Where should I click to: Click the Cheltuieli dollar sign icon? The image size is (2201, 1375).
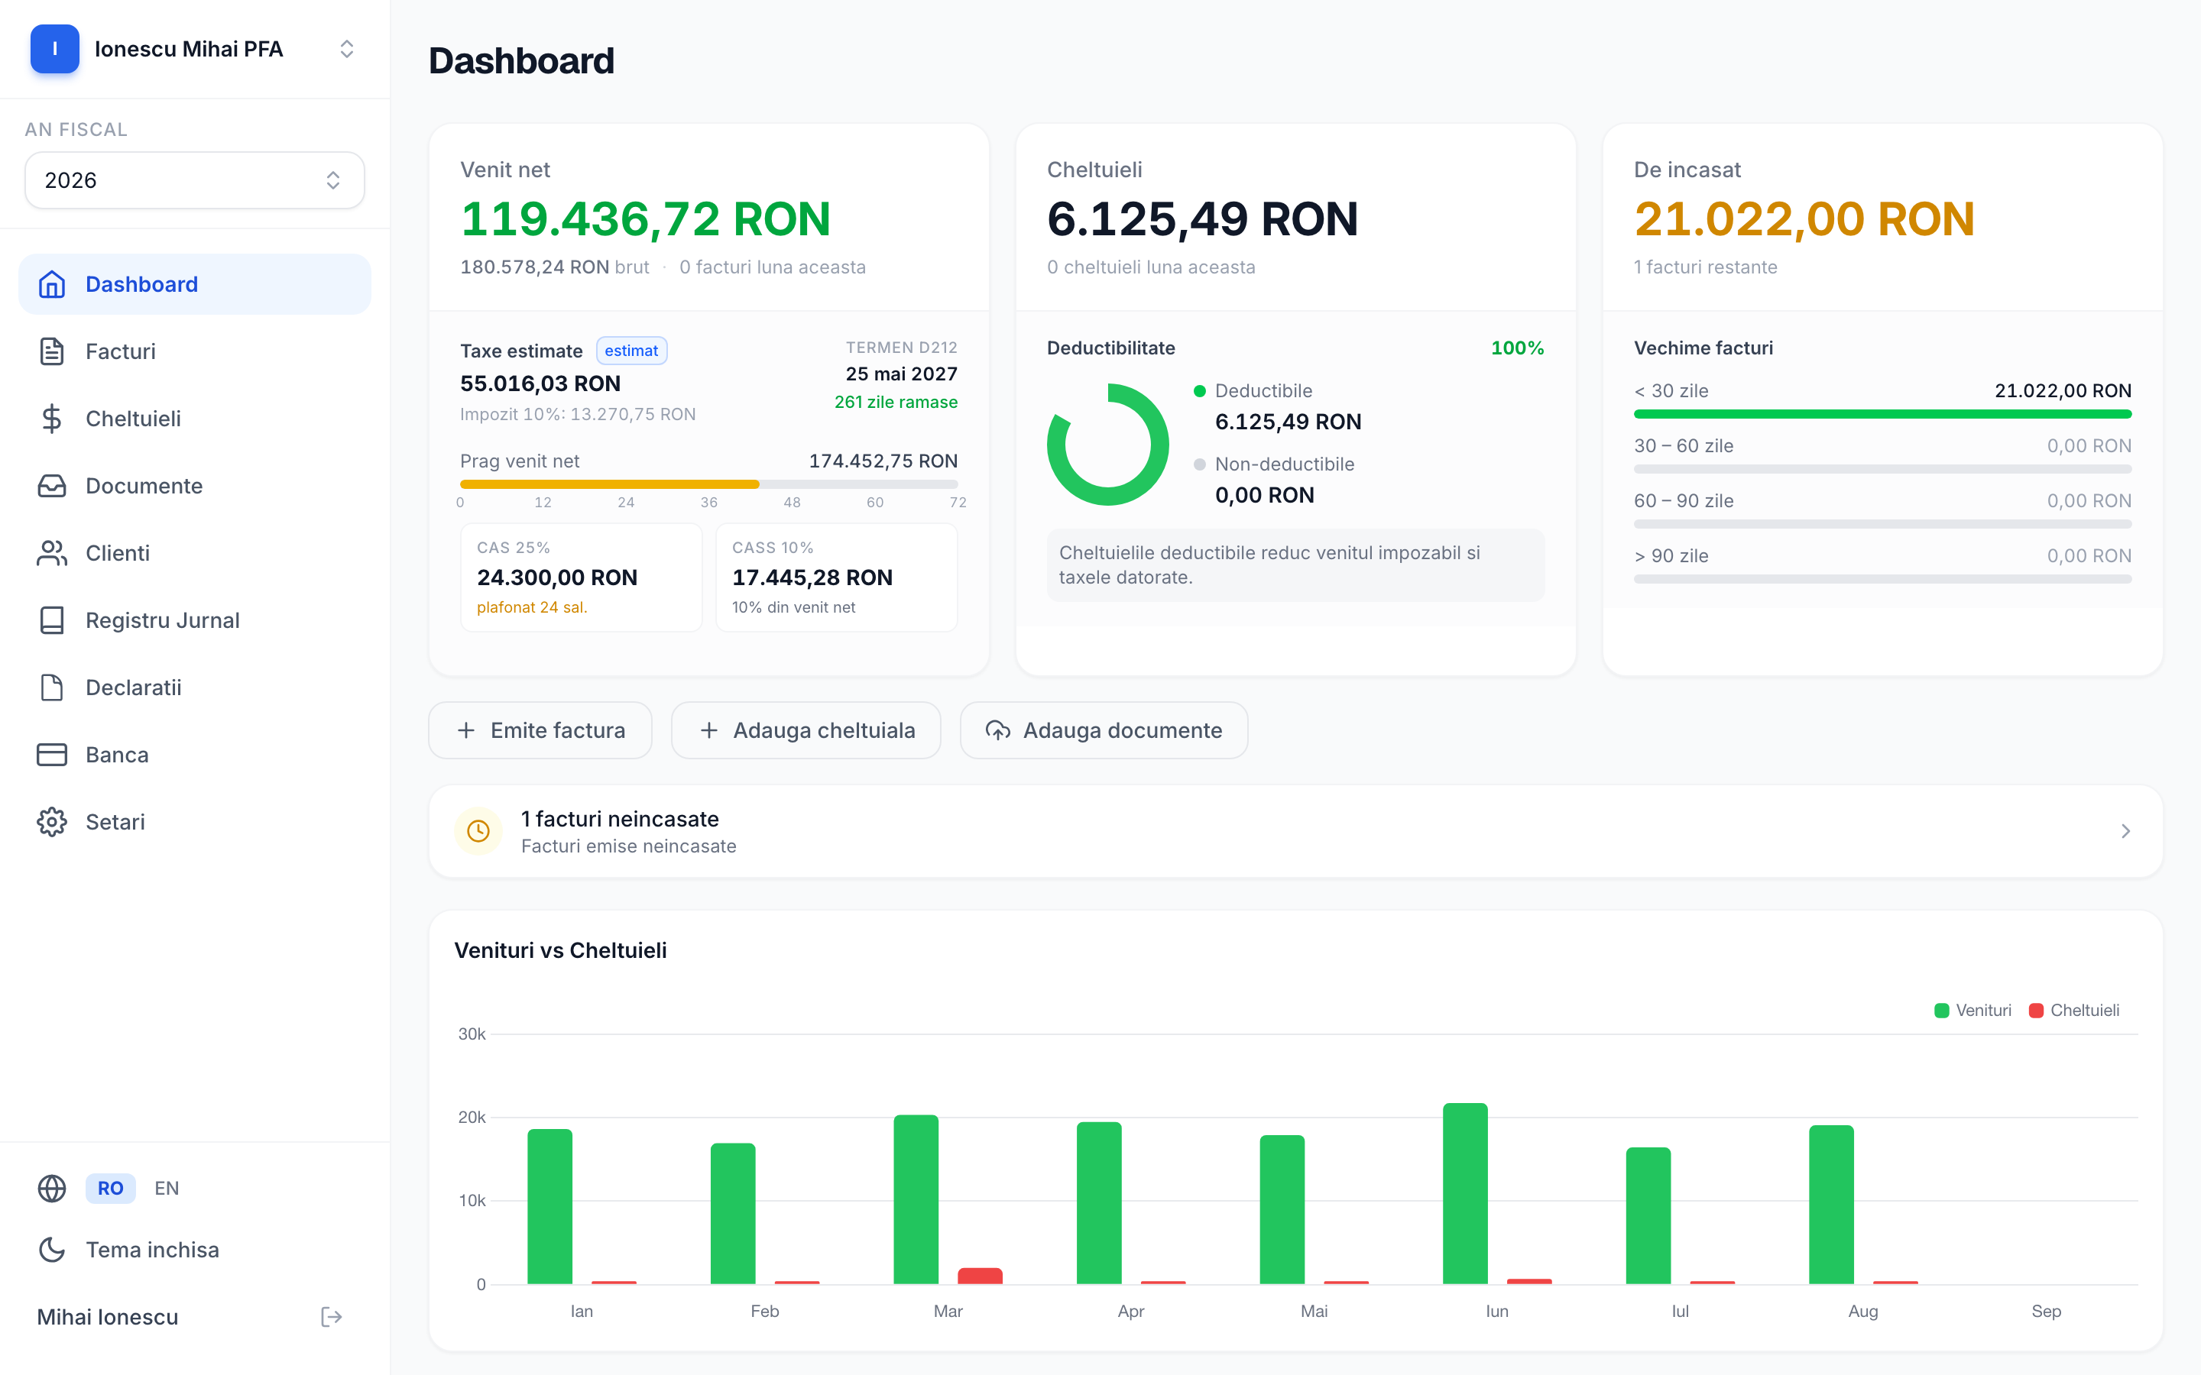point(52,419)
